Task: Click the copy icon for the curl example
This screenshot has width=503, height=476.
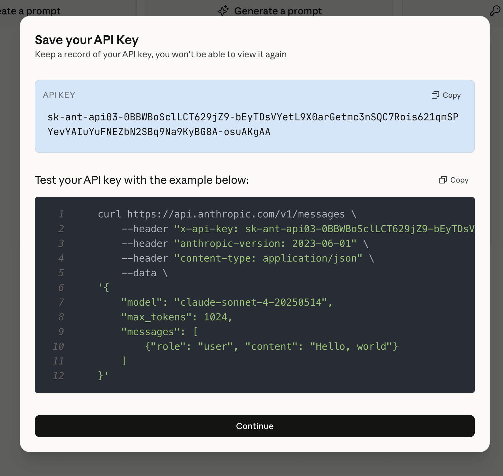Action: tap(443, 180)
